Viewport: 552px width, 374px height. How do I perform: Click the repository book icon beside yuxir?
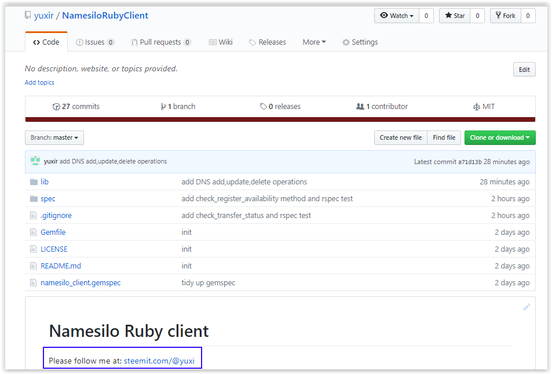[x=27, y=15]
